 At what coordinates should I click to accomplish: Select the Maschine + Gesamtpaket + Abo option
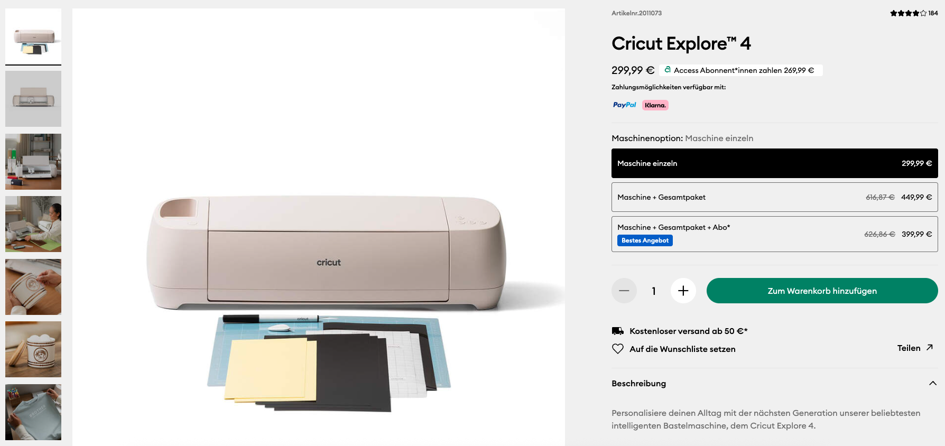(774, 234)
